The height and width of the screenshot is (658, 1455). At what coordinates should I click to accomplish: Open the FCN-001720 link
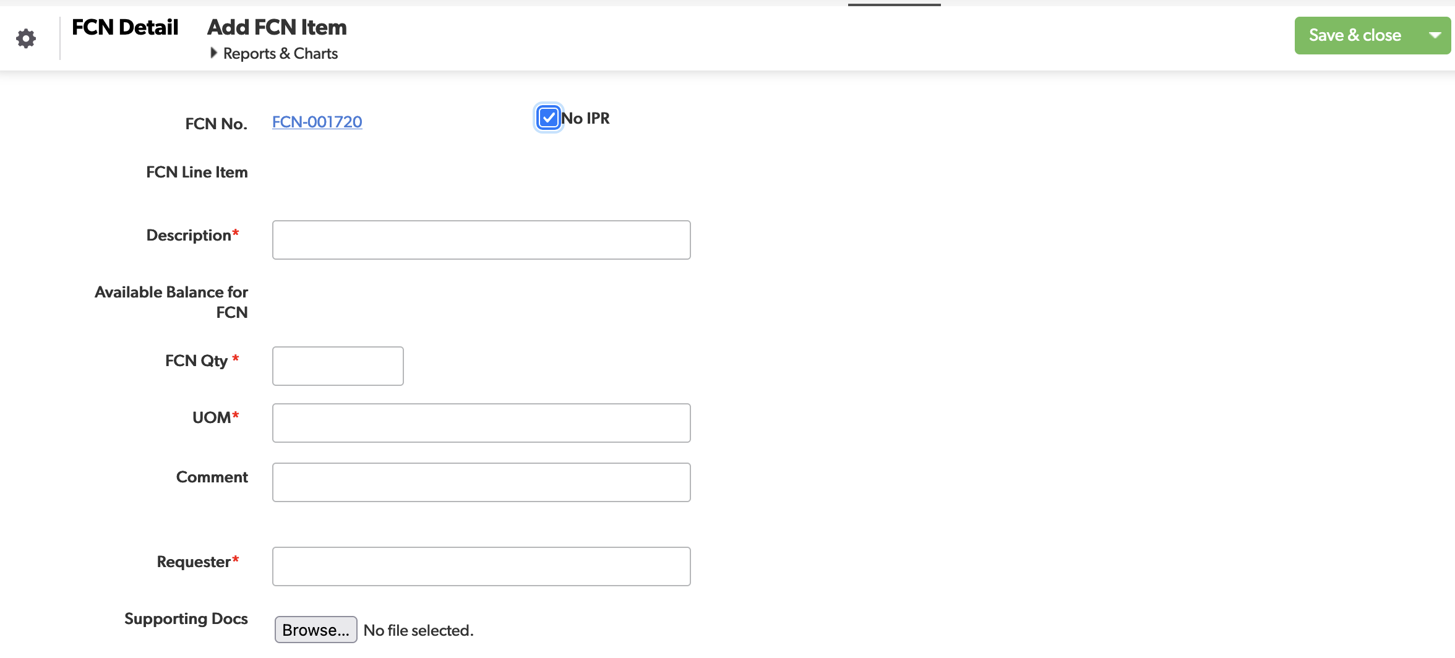317,122
